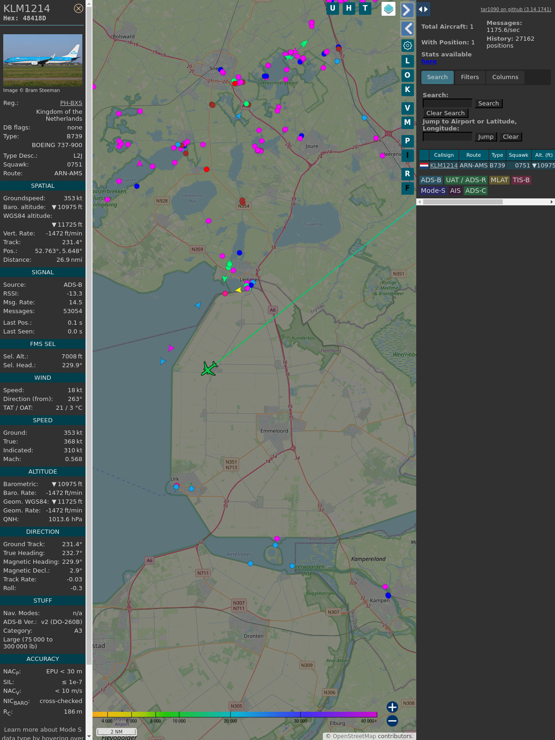Switch to the Search tab
The height and width of the screenshot is (740, 555).
(437, 77)
